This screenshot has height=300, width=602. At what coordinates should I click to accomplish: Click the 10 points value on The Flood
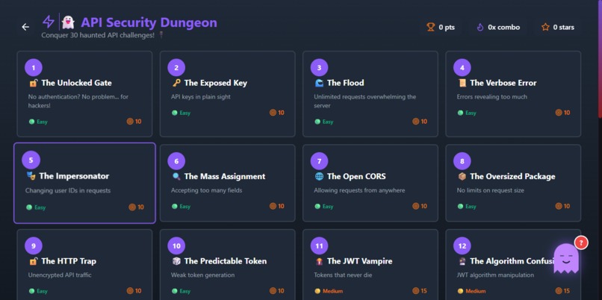click(x=423, y=121)
